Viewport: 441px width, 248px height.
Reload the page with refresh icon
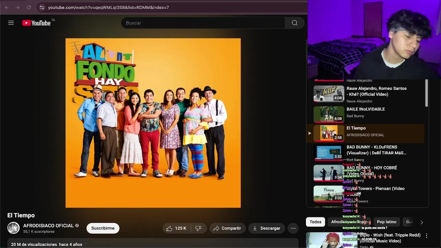(x=29, y=7)
